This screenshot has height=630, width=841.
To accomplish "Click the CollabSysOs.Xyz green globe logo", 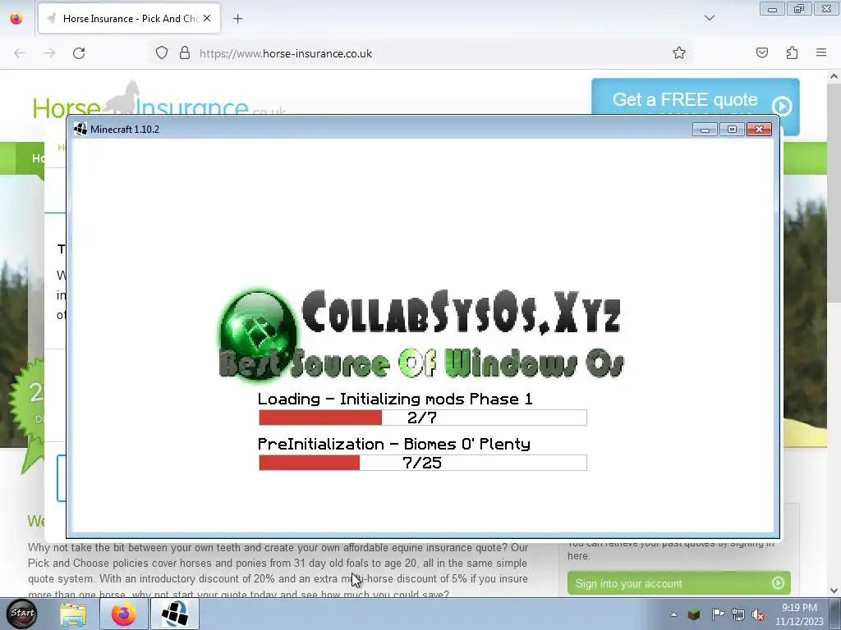I will click(257, 334).
